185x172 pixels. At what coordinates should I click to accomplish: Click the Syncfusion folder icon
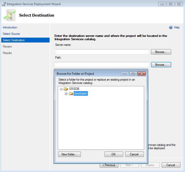(x=71, y=93)
